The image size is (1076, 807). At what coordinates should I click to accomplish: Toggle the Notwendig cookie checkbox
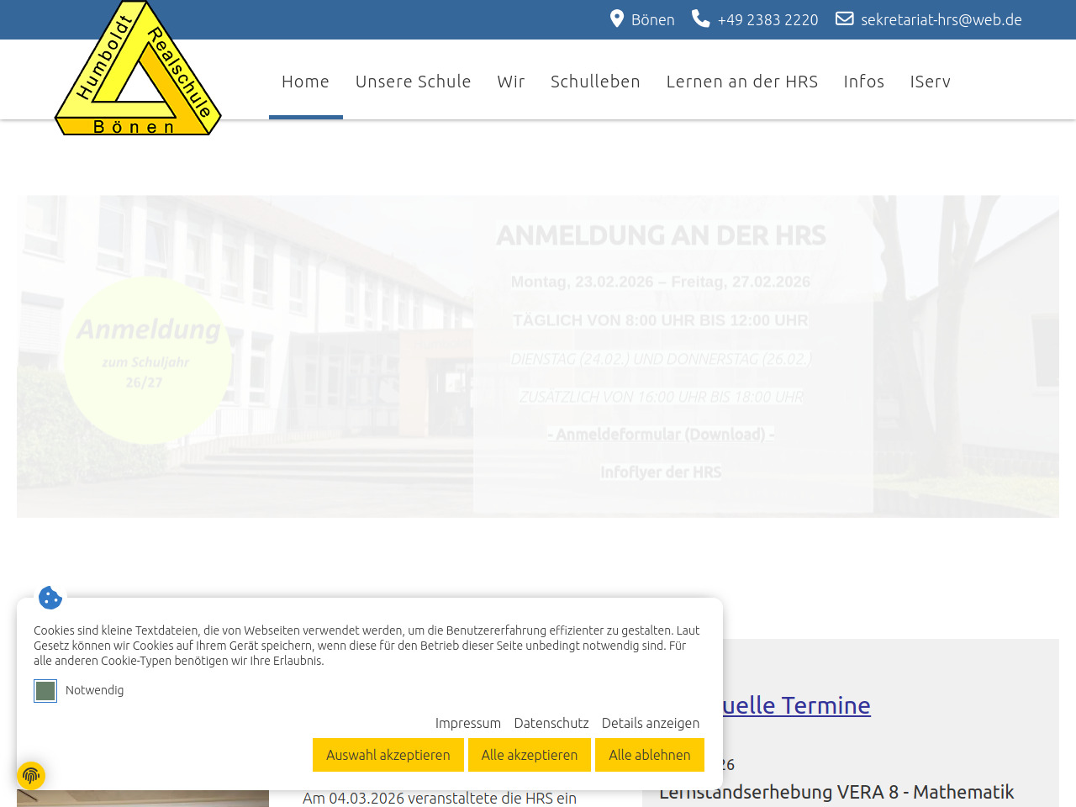(45, 691)
